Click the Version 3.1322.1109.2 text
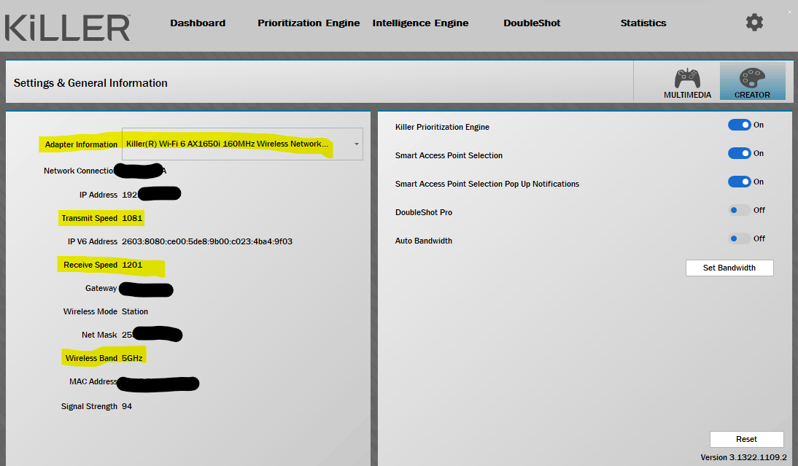Screen dimensions: 798x466 tap(743, 457)
